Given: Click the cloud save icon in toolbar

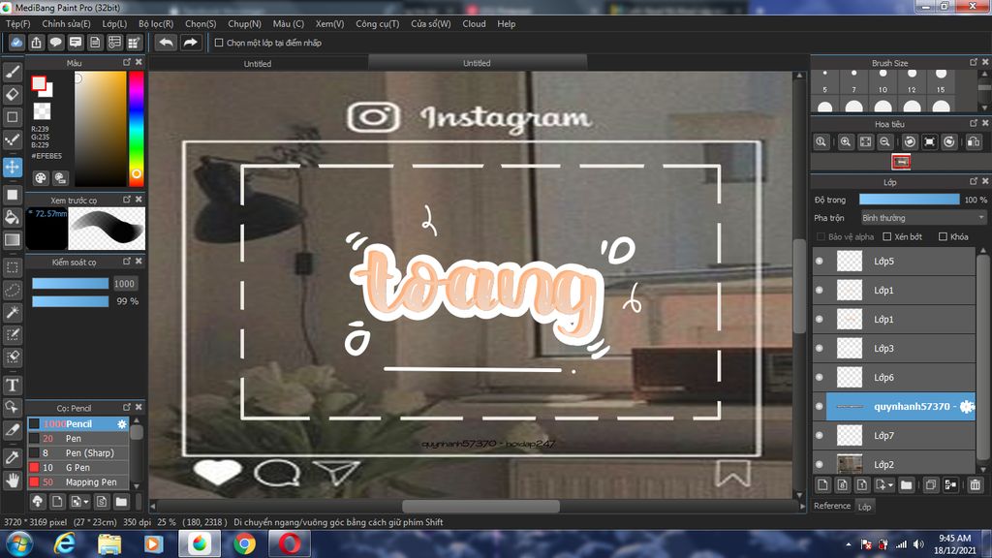Looking at the screenshot, I should pos(16,43).
